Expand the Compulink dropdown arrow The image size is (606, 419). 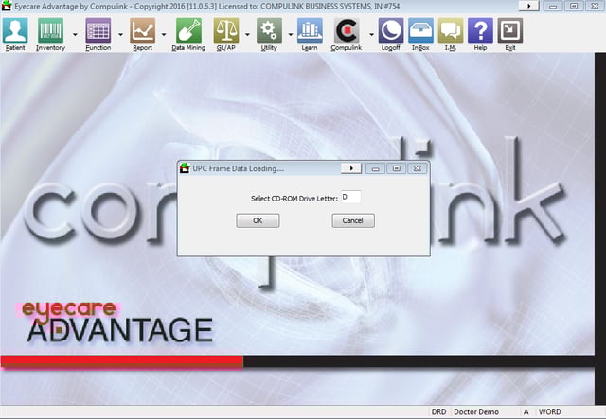[371, 34]
